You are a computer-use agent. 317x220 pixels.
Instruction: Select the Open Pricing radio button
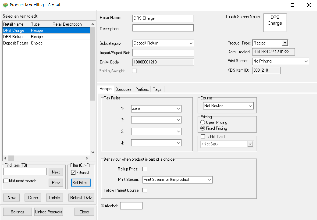[203, 123]
